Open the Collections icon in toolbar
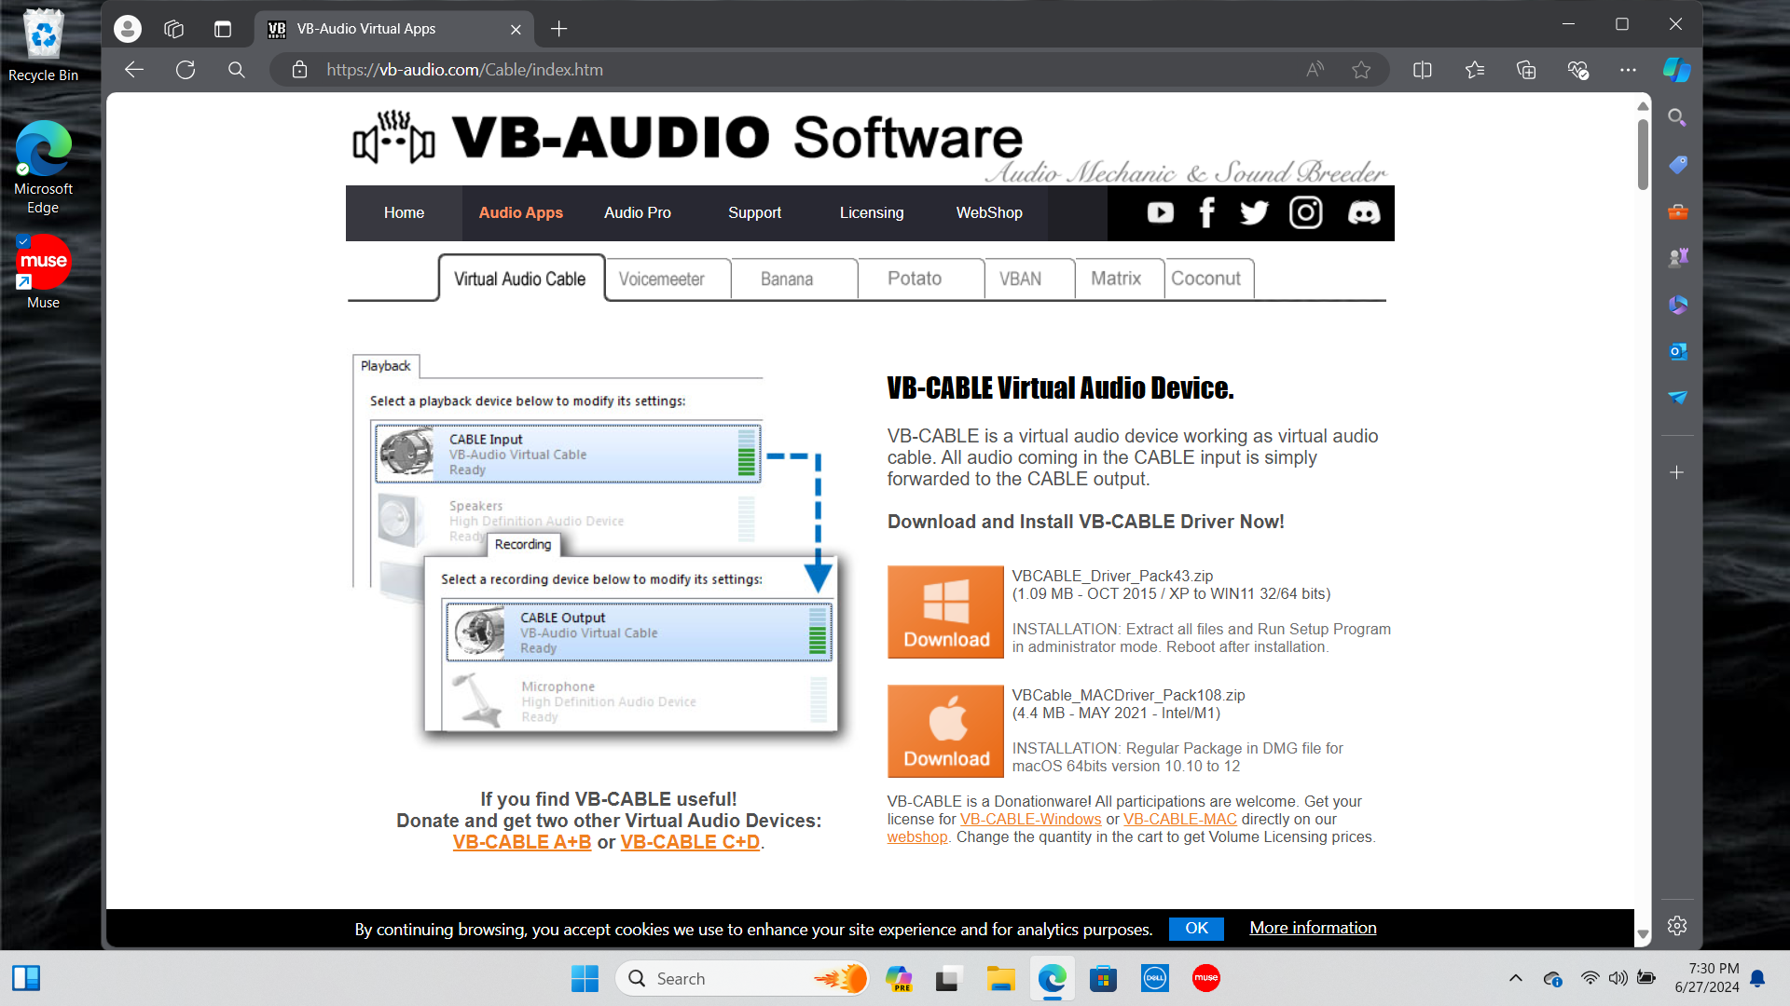This screenshot has width=1790, height=1006. pyautogui.click(x=1526, y=70)
